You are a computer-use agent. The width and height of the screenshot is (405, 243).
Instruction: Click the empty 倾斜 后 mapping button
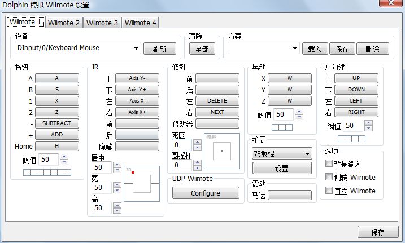(x=217, y=90)
